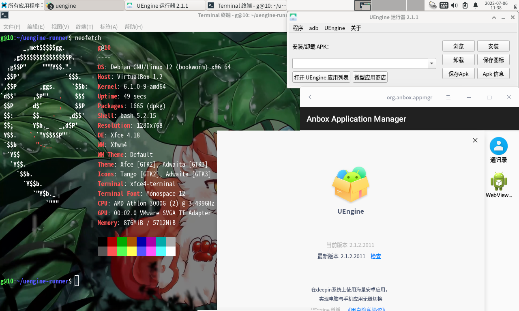Open the 文件(F) menu in Terminal
519x311 pixels.
pos(12,27)
